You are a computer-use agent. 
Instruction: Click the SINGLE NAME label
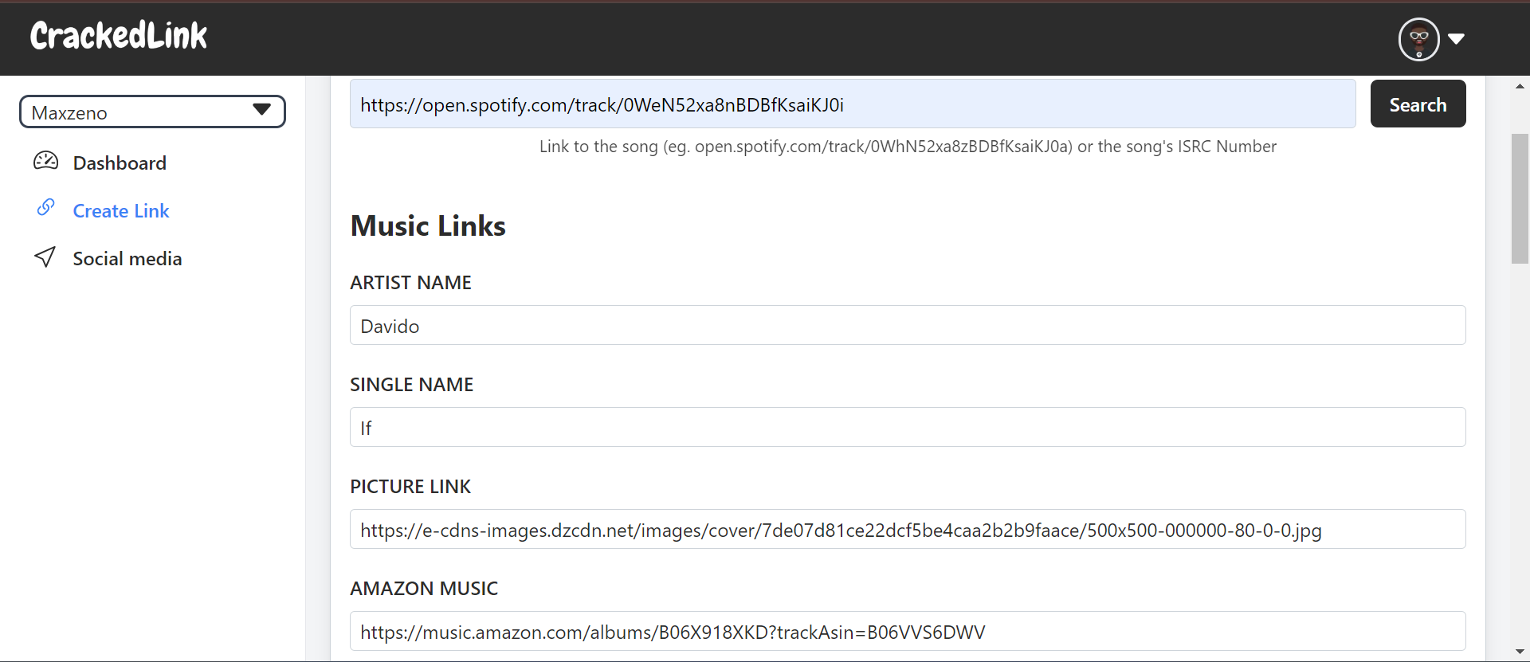coord(411,385)
